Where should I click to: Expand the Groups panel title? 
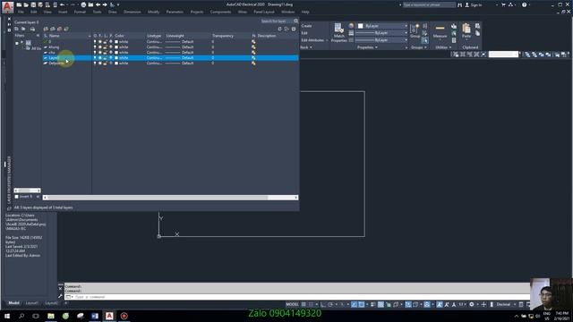pyautogui.click(x=419, y=47)
